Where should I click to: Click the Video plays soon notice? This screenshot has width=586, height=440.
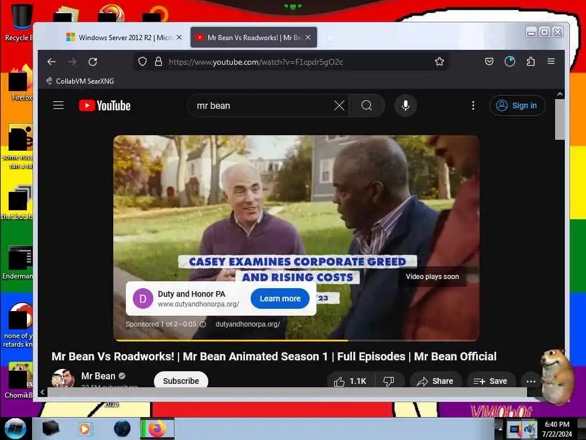click(433, 277)
